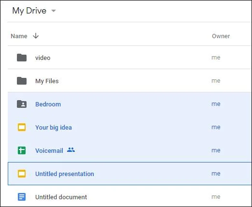Click the Untitled presentation Slides icon
The width and height of the screenshot is (252, 207).
(x=22, y=174)
